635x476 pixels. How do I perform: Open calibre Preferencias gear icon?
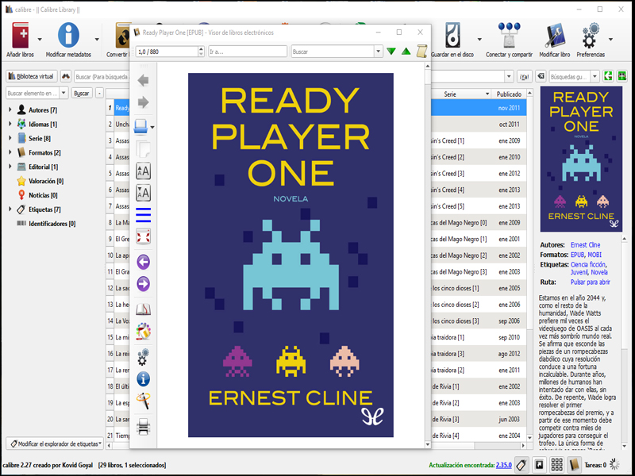[591, 36]
